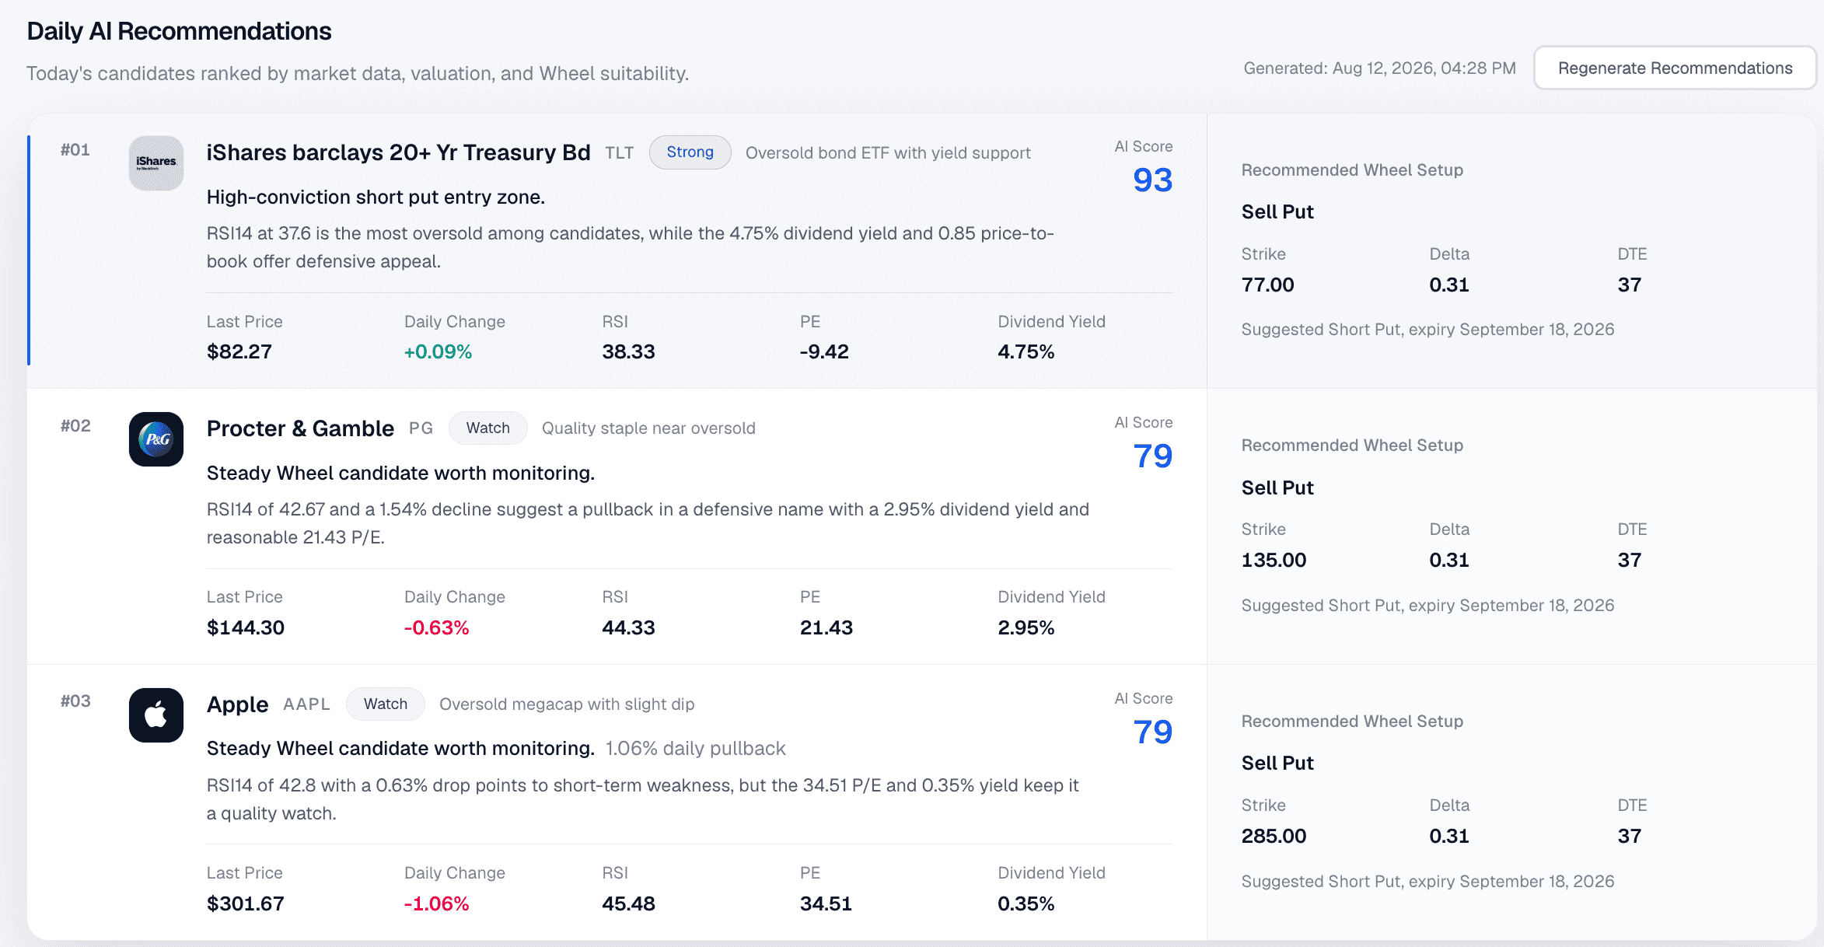
Task: Click the Daily AI Recommendations heading
Action: point(180,31)
